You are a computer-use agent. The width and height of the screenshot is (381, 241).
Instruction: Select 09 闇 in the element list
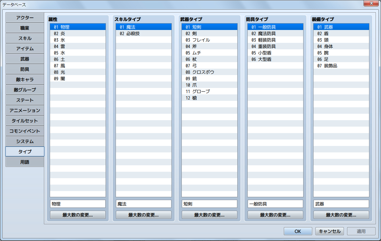[78, 79]
